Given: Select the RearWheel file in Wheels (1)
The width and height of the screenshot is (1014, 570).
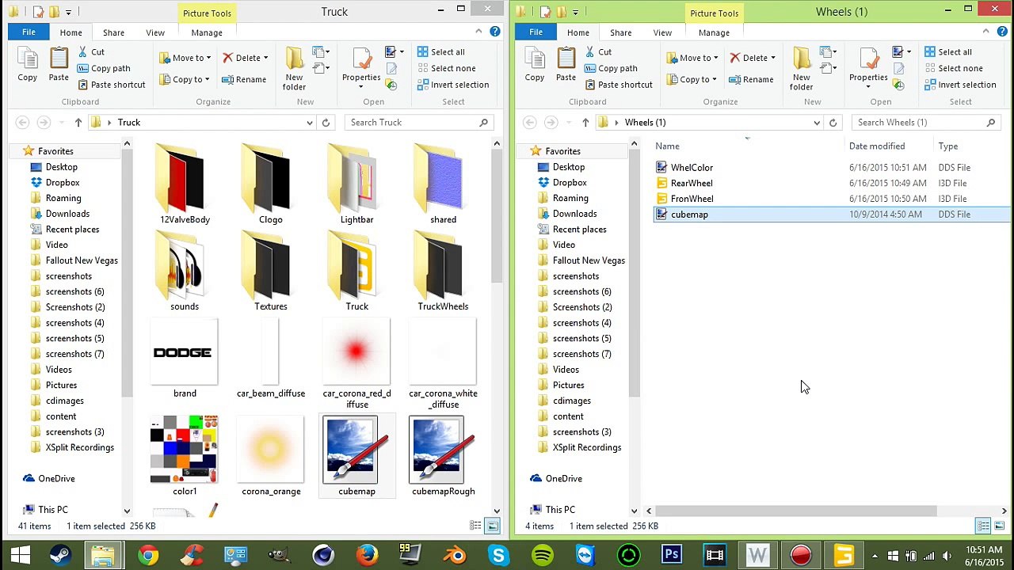Looking at the screenshot, I should [692, 183].
